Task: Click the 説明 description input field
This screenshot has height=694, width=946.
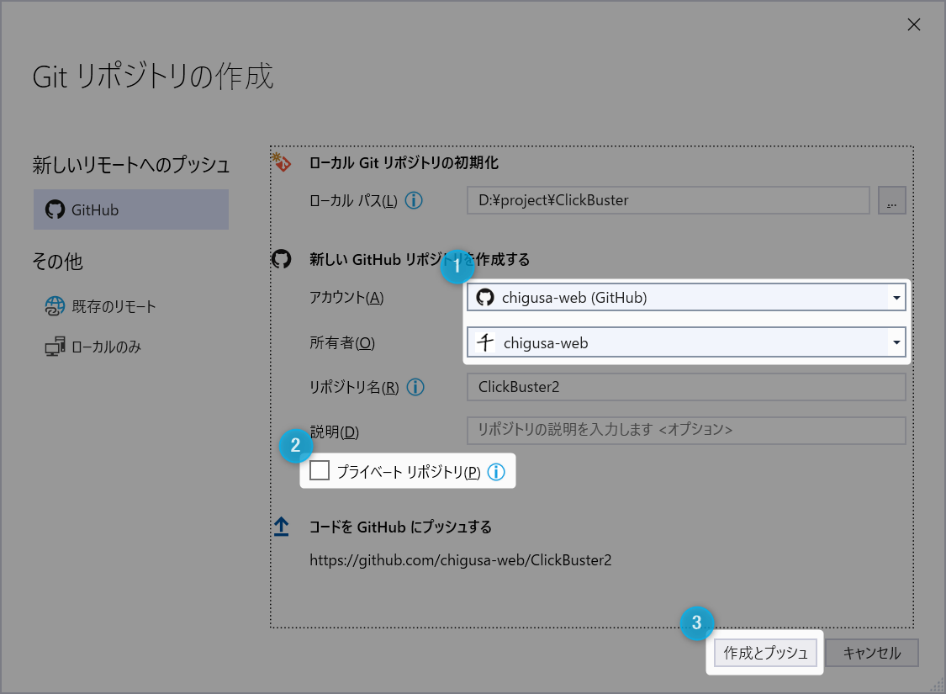Action: (x=686, y=431)
